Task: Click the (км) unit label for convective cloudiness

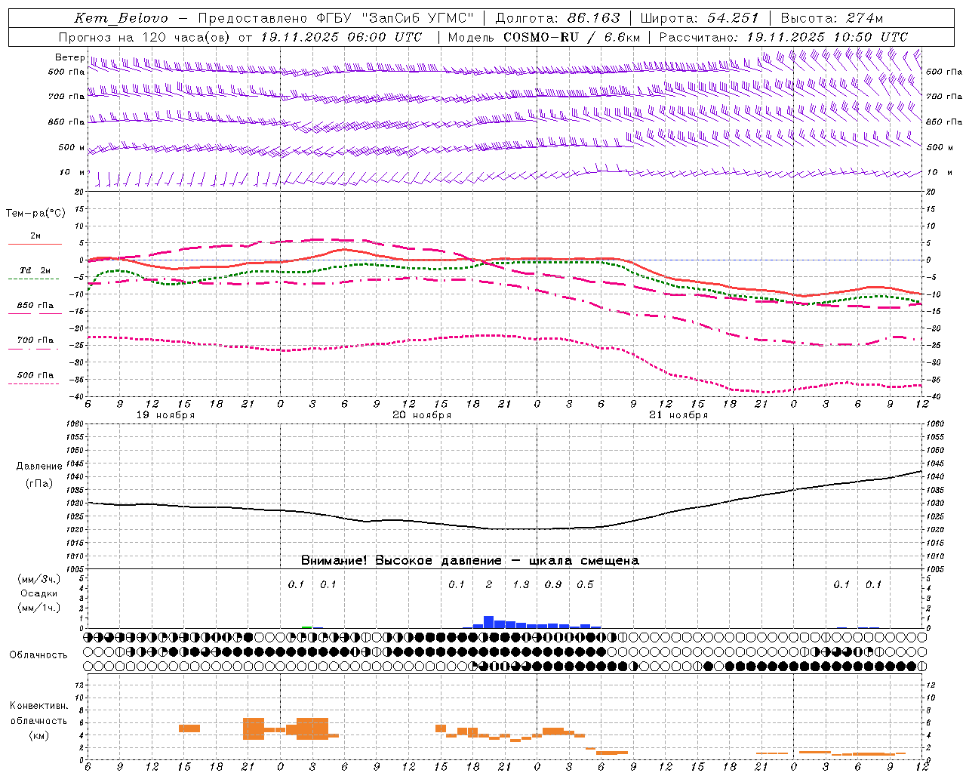Action: [x=38, y=735]
